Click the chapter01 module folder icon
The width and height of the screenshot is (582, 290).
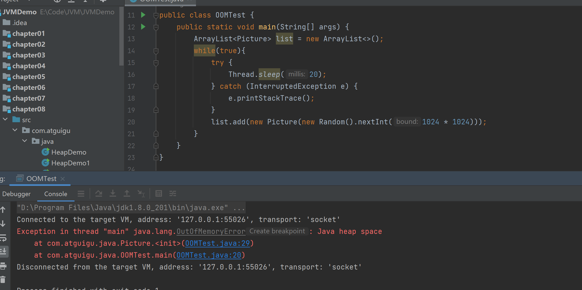6,33
